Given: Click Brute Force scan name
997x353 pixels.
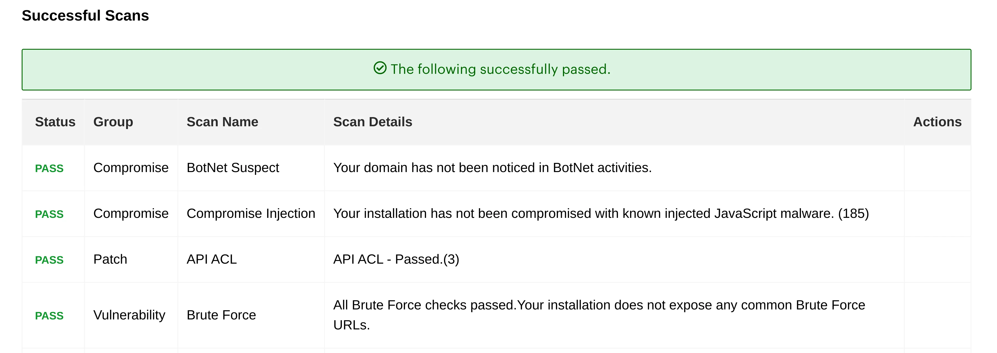Looking at the screenshot, I should pos(221,315).
